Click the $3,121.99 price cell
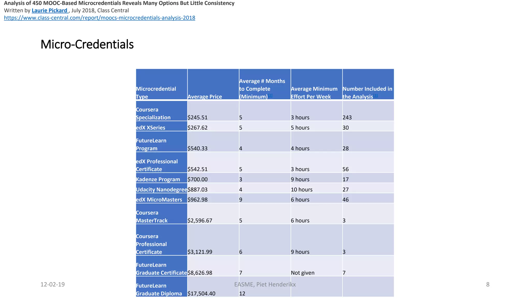This screenshot has height=298, width=530. point(213,240)
